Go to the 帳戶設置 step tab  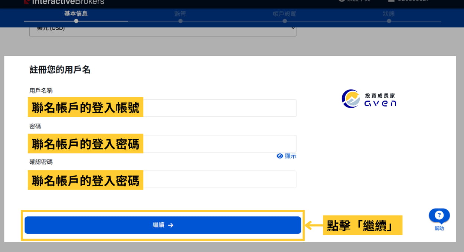285,14
